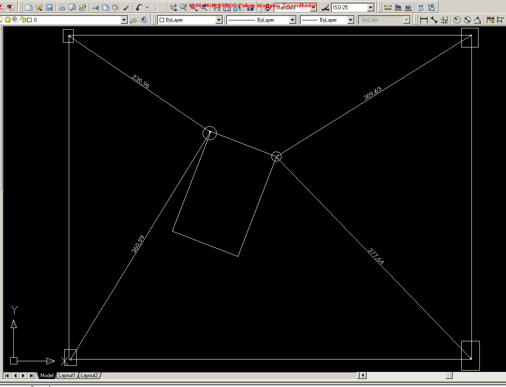Click the last-tab navigation arrow button
506x387 pixels.
point(31,375)
